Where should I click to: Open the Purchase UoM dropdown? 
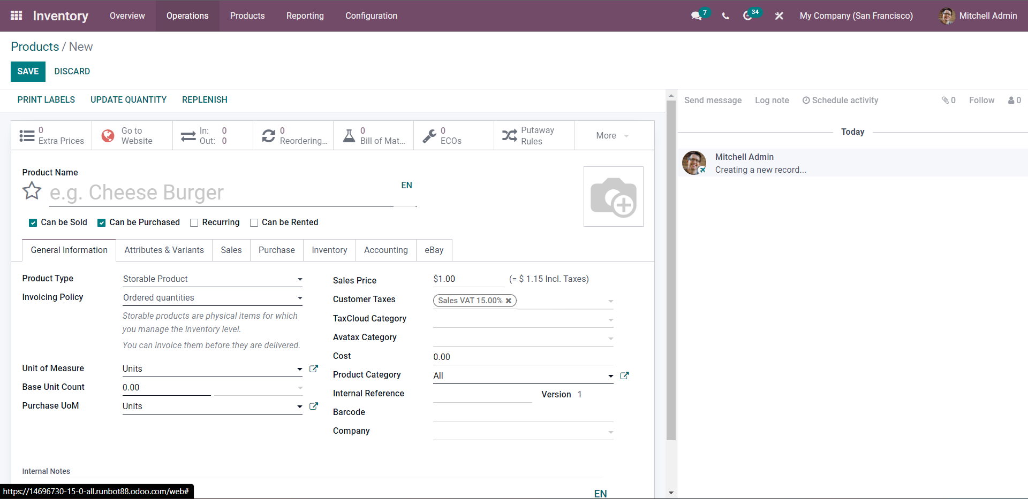213,406
